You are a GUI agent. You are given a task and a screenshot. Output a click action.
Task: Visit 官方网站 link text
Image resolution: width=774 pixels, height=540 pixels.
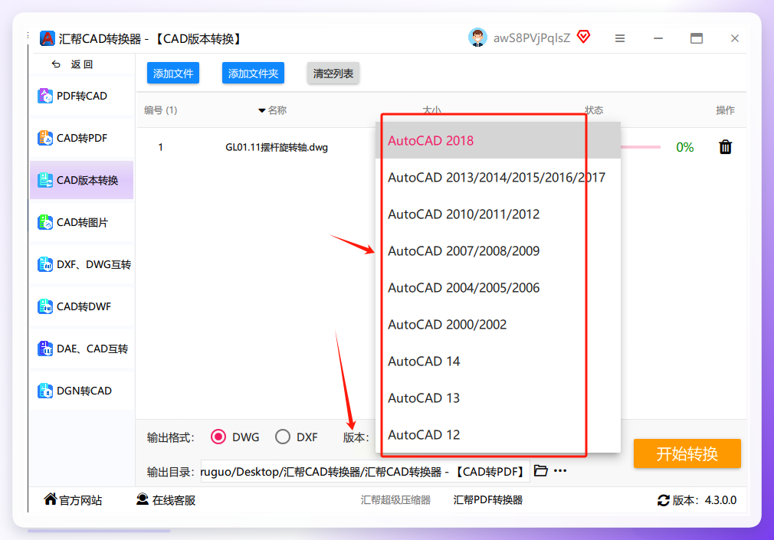coord(80,500)
